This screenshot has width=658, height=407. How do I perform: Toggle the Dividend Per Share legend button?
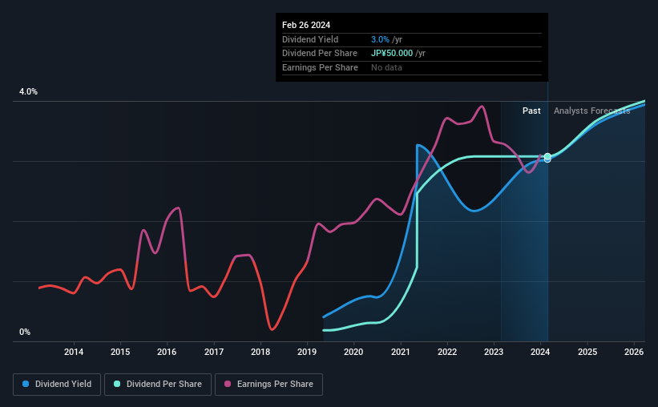(x=158, y=385)
